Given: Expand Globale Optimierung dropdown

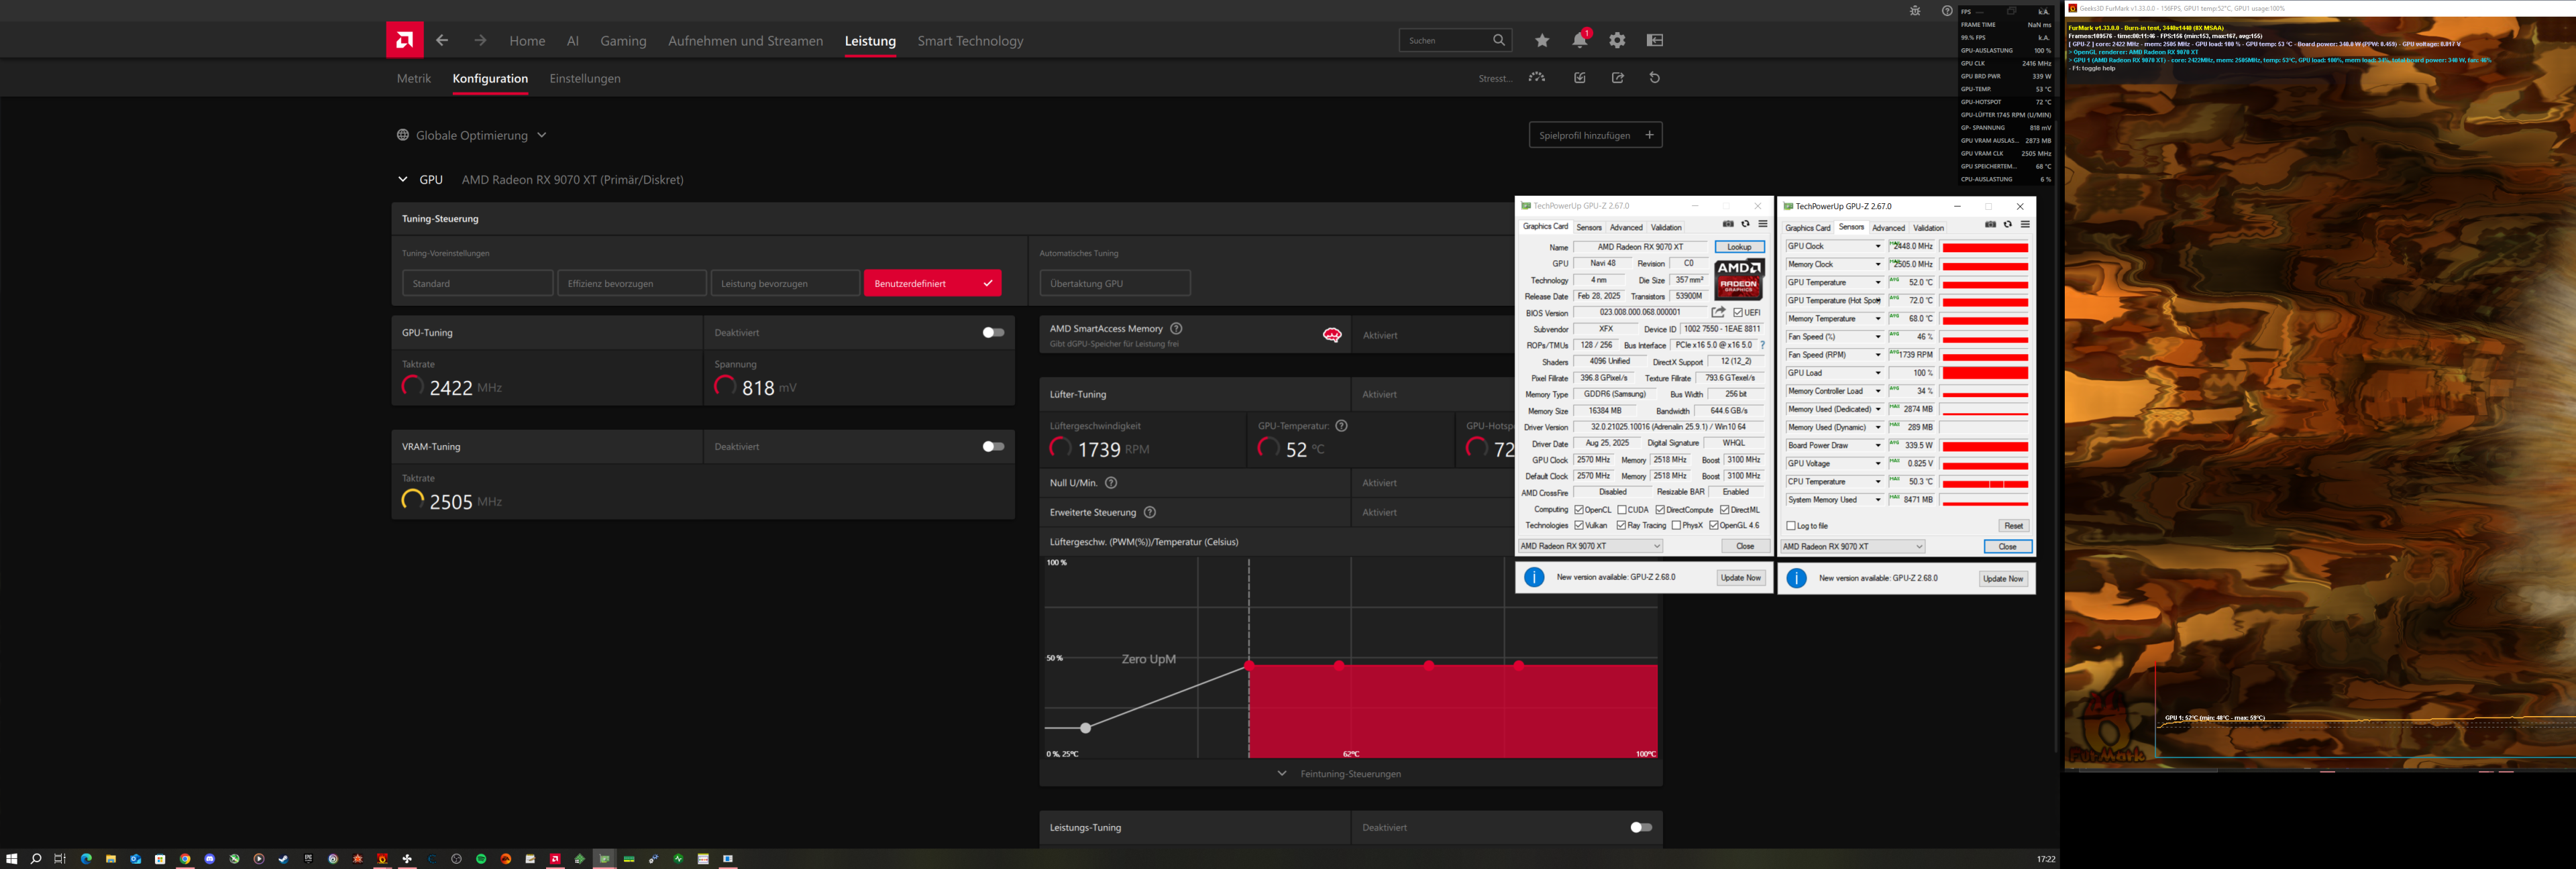Looking at the screenshot, I should (541, 135).
